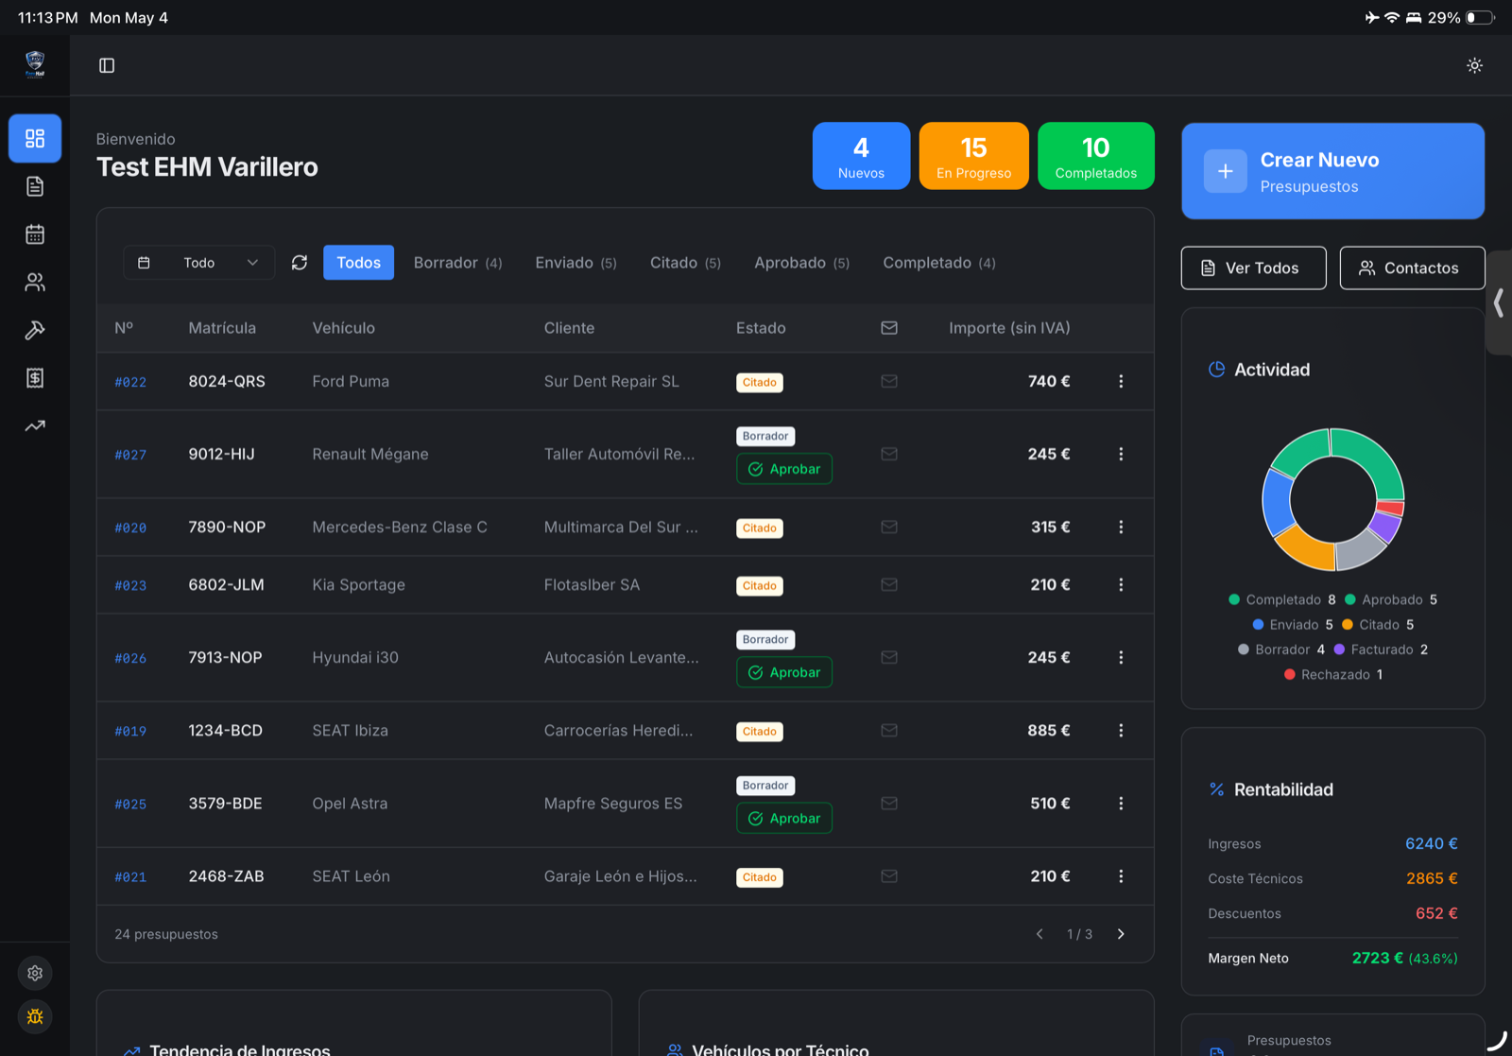Open more options for budget #019

(1121, 730)
